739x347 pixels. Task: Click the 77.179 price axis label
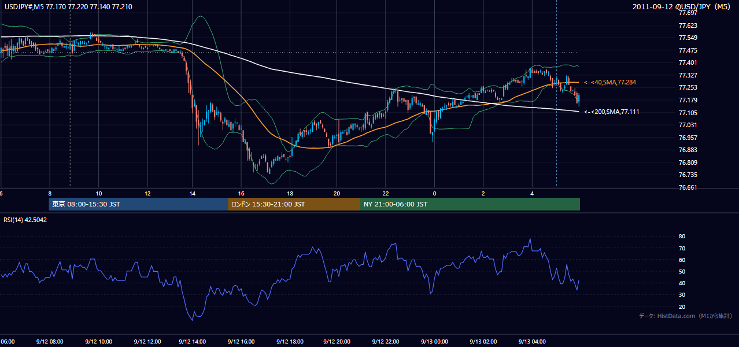coord(688,100)
